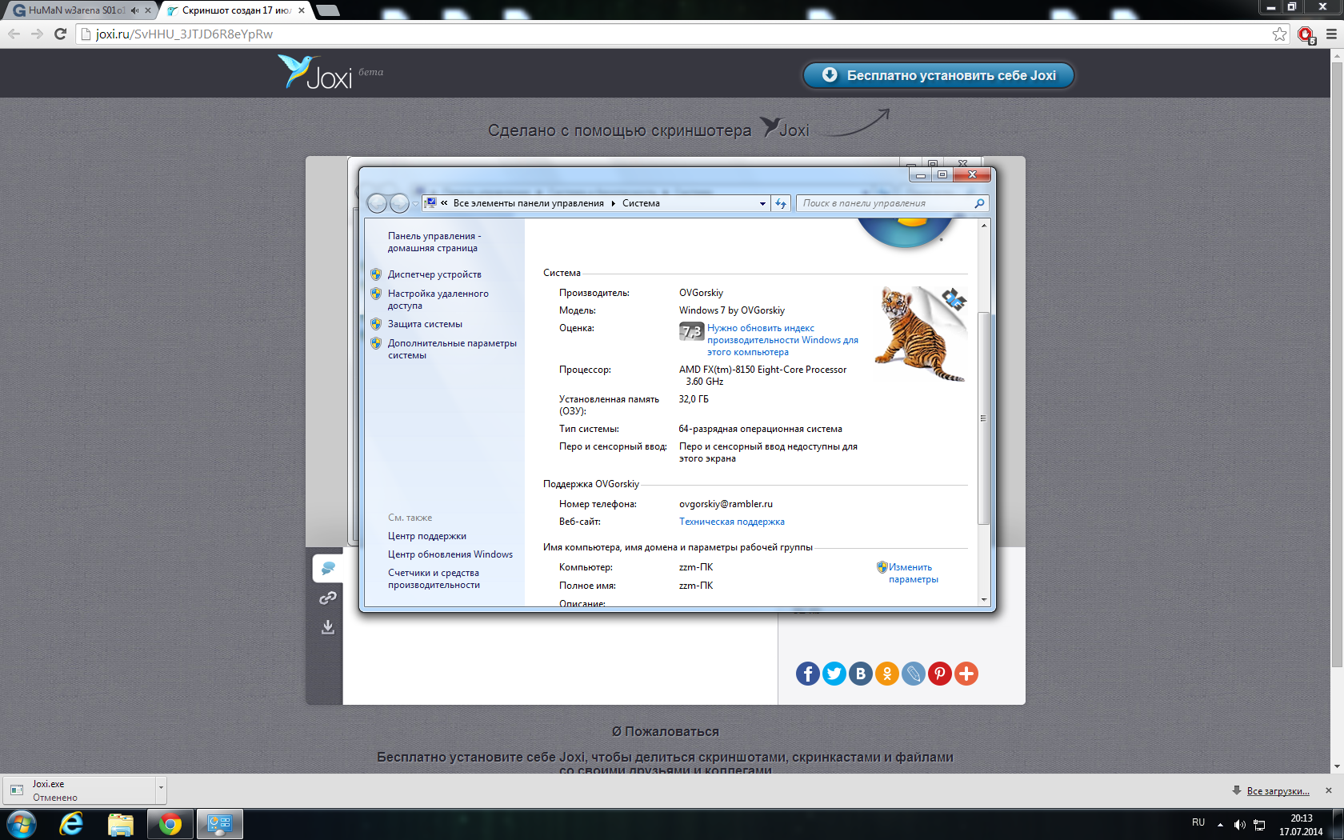The width and height of the screenshot is (1344, 840).
Task: Click Дополнительные параметры системы in the image
Action: click(452, 349)
